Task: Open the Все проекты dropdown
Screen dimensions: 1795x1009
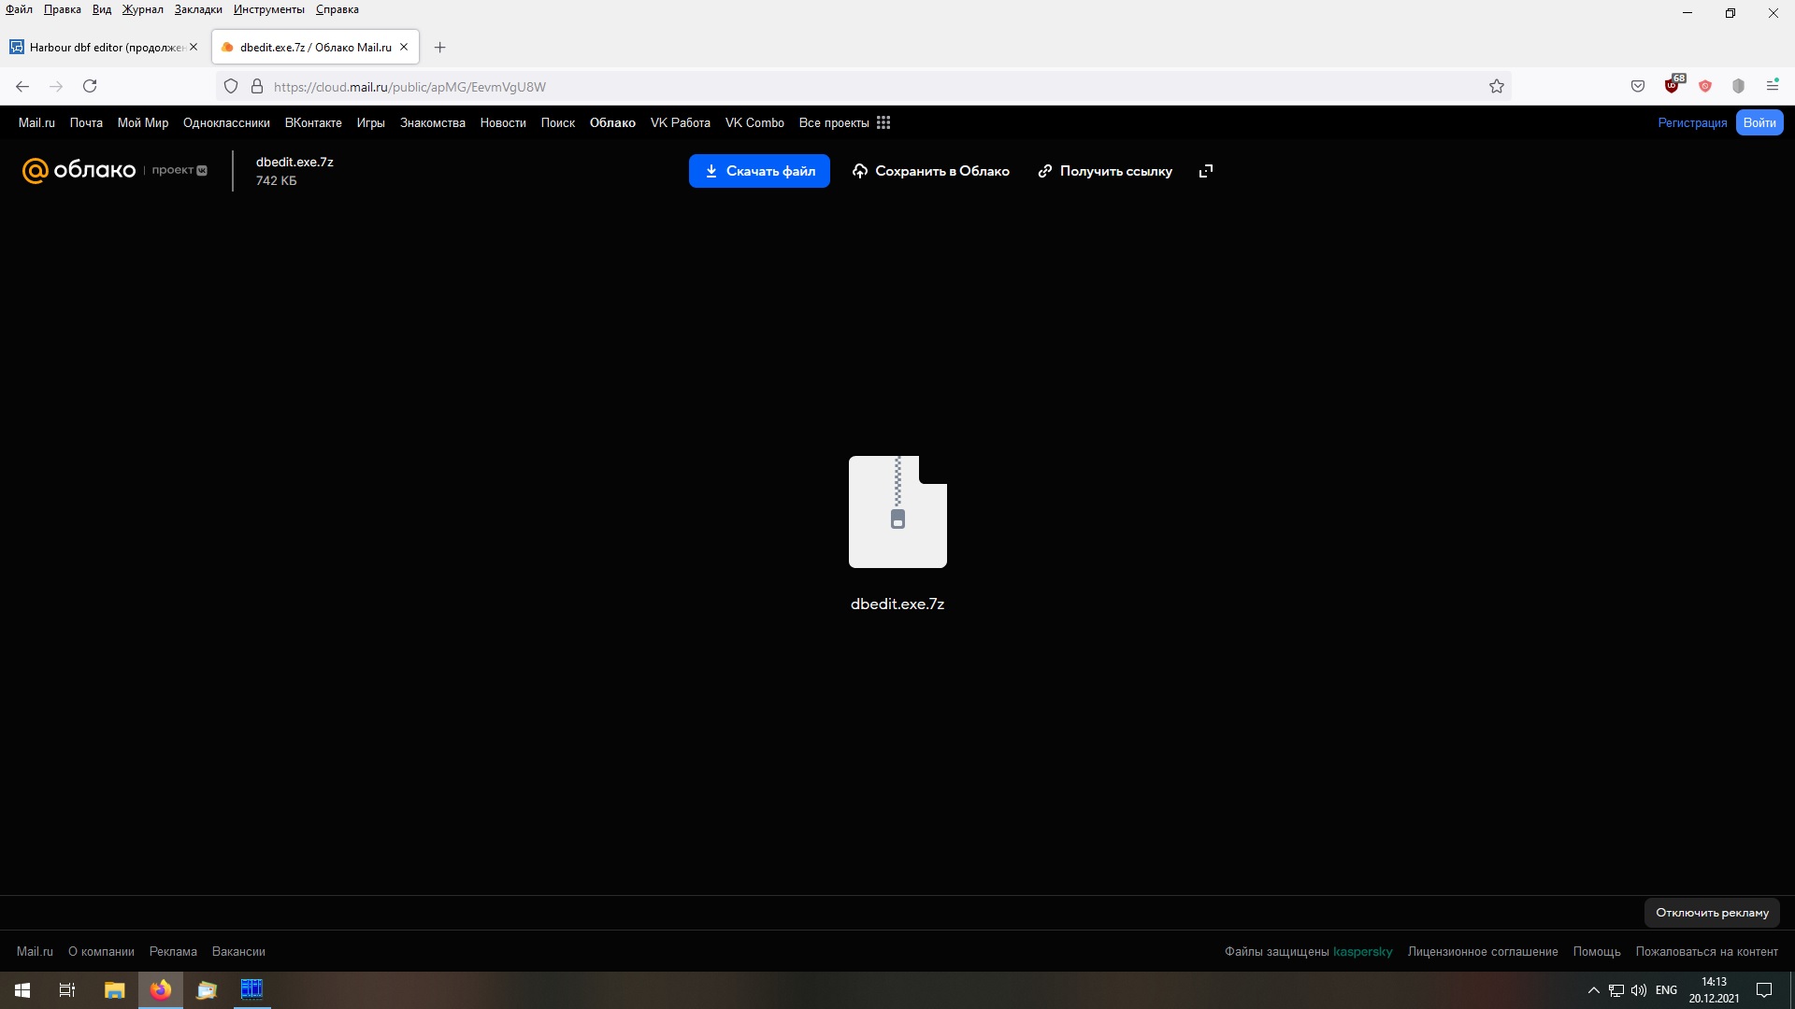Action: 833,122
